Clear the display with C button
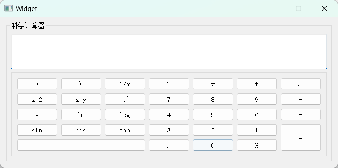Screen dimensions: 338x168 169,84
